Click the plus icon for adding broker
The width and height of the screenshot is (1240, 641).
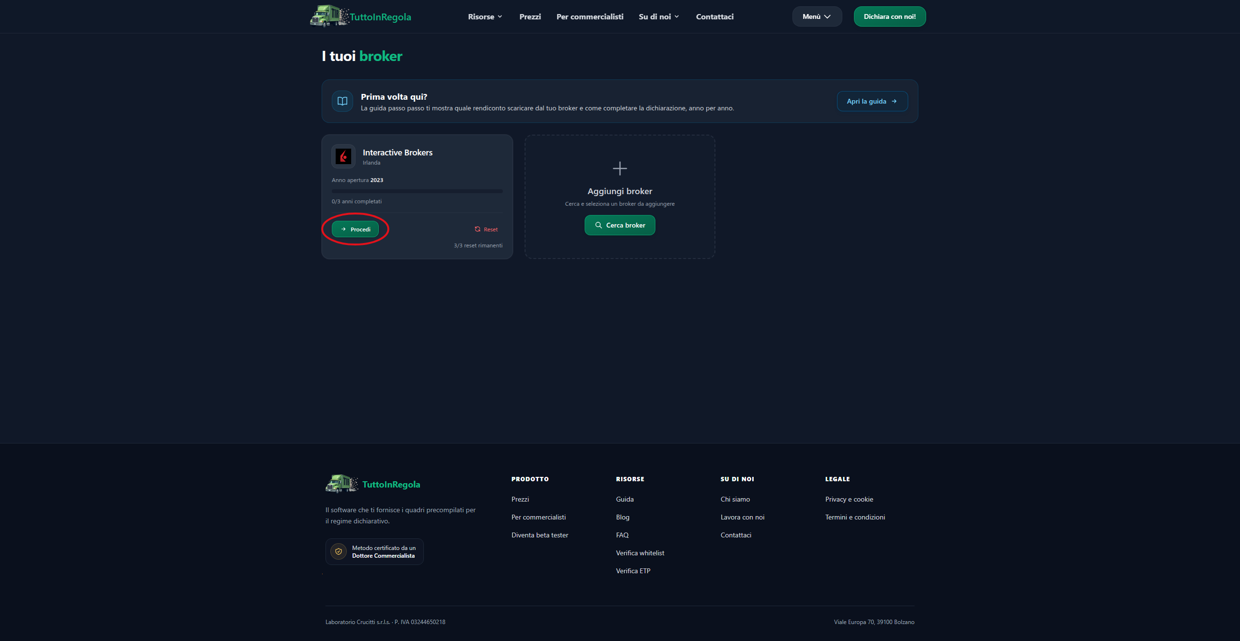(x=620, y=168)
